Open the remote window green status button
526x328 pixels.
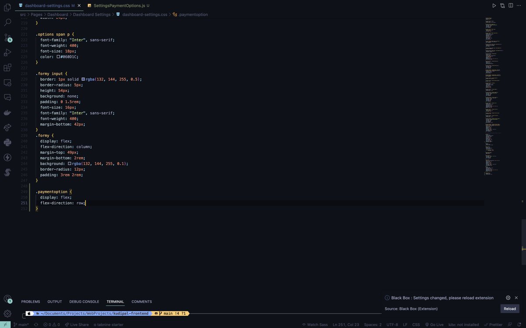click(x=5, y=325)
